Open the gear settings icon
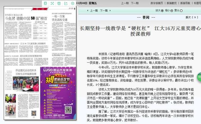 click(72, 3)
